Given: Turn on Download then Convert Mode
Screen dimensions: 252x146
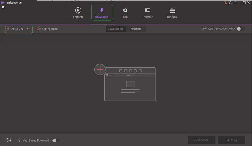Looking at the screenshot, I should point(241,29).
